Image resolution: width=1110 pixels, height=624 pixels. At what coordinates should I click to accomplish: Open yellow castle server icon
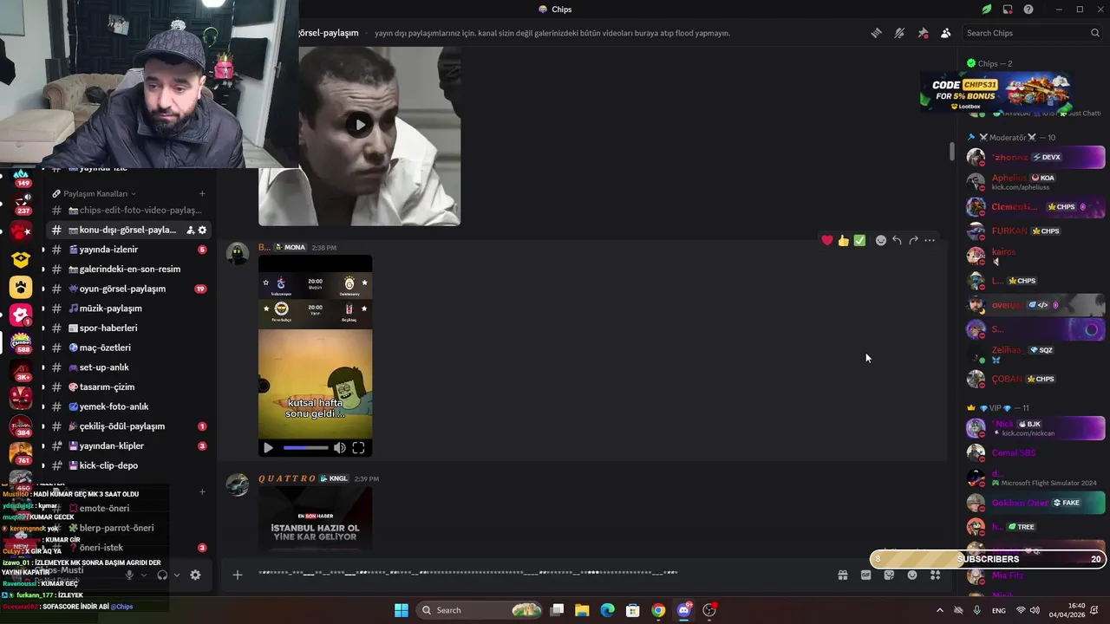click(x=21, y=287)
